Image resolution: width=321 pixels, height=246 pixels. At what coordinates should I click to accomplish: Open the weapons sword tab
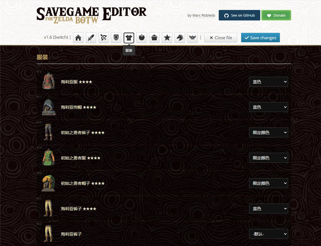coord(91,38)
